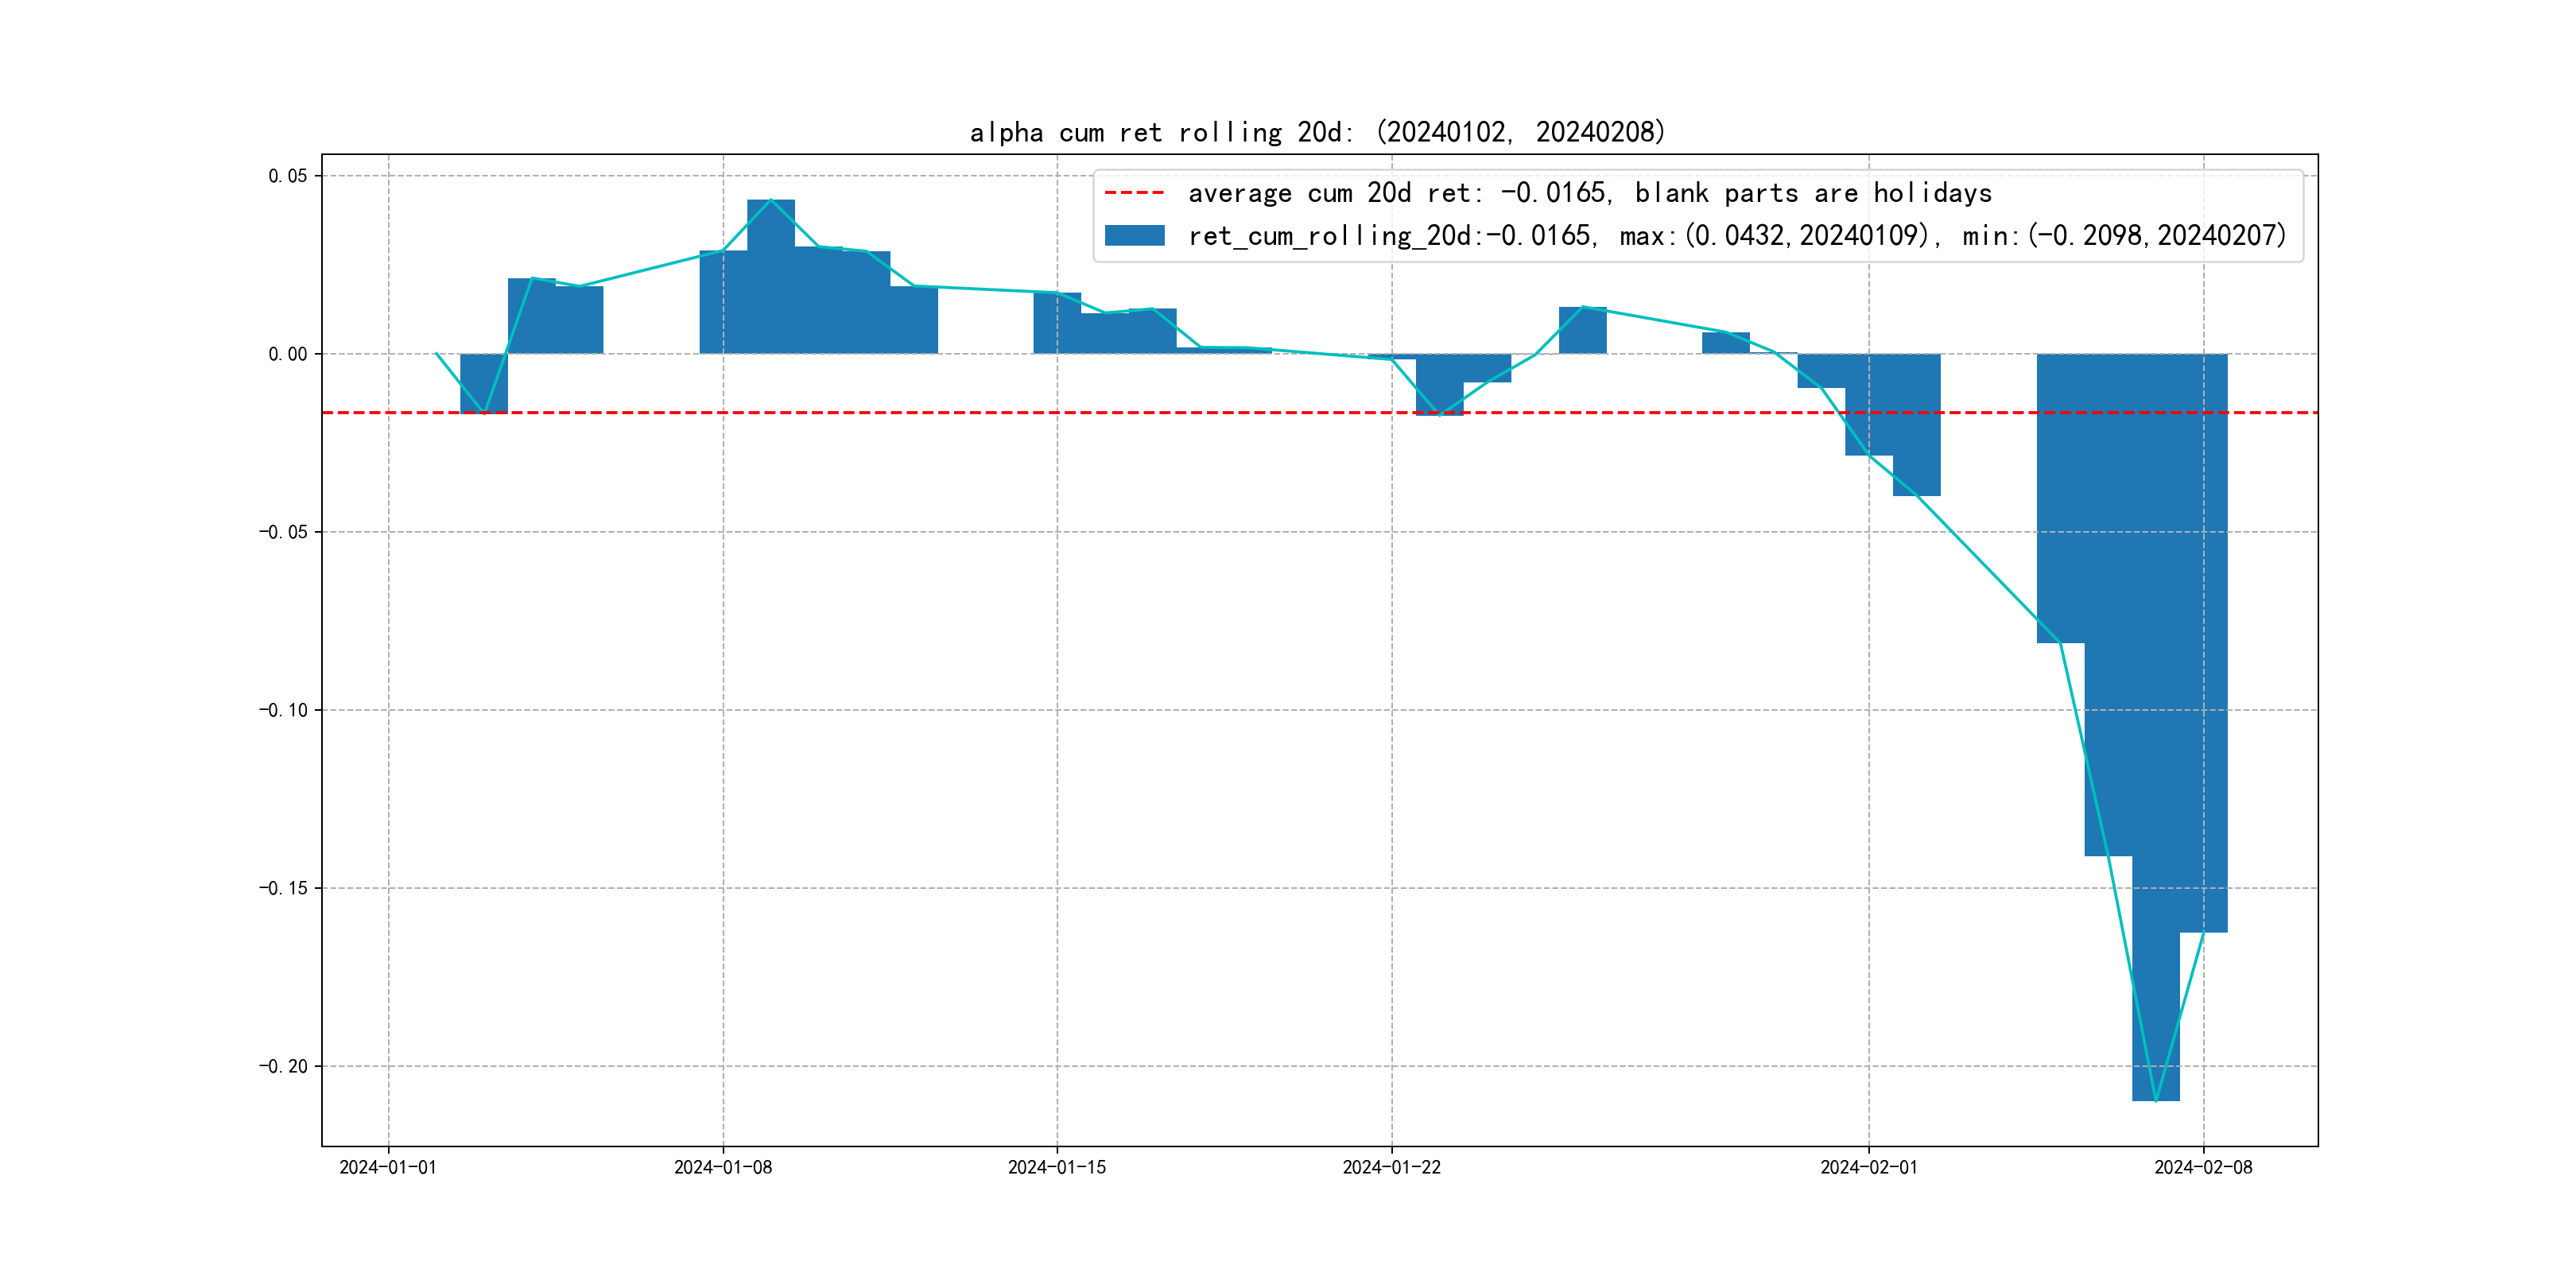This screenshot has width=2576, height=1288.
Task: Click the 0.05 y-axis tick label
Action: pyautogui.click(x=288, y=176)
